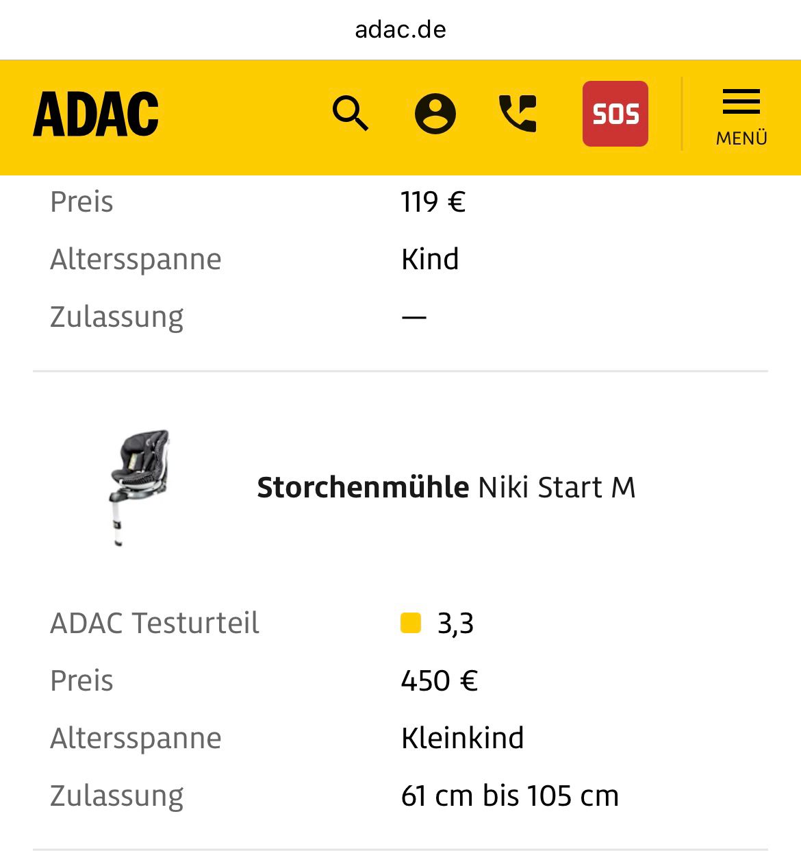Screen dimensions: 801x851
Task: Click the ADAC Testurteil label
Action: coord(155,624)
